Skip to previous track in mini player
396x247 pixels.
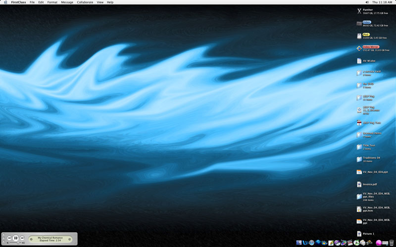(x=9, y=238)
